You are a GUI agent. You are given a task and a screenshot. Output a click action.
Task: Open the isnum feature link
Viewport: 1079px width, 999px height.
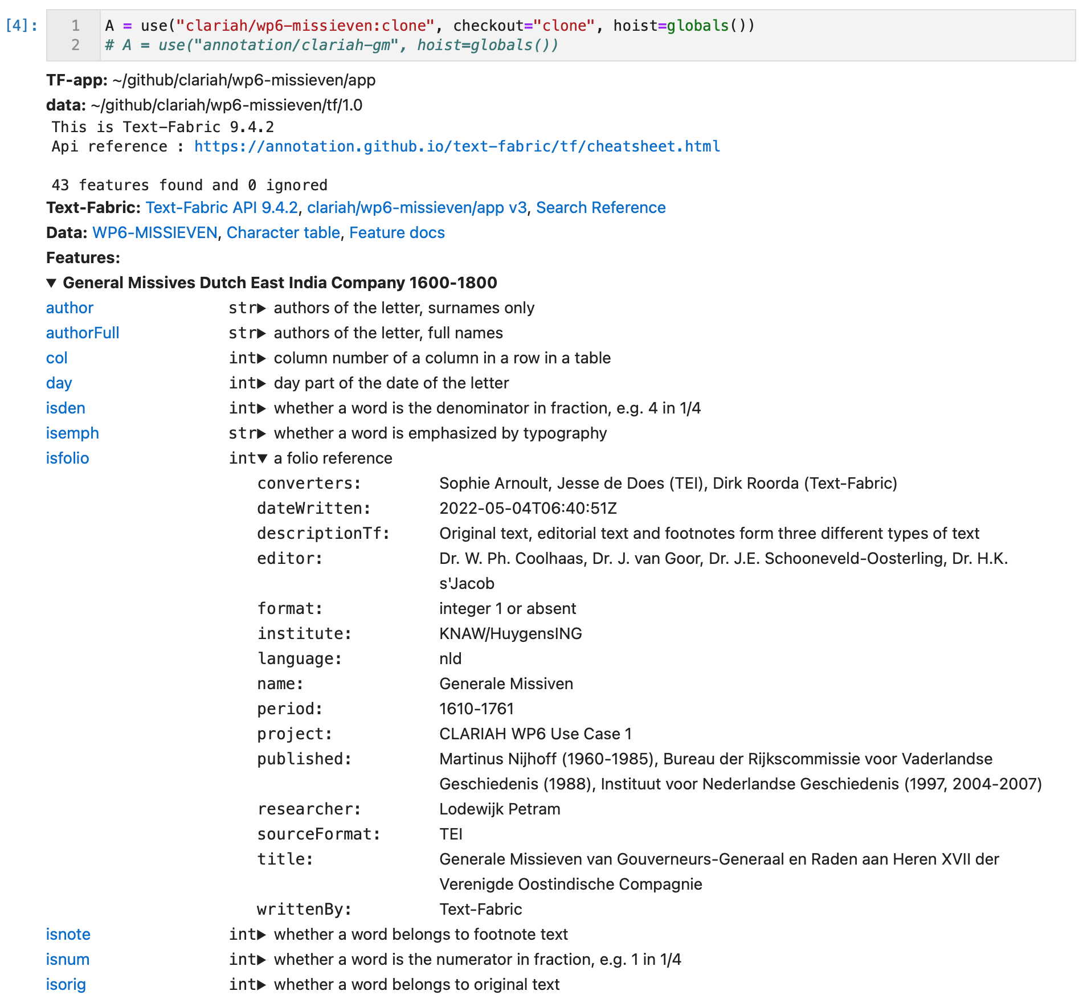pos(68,960)
